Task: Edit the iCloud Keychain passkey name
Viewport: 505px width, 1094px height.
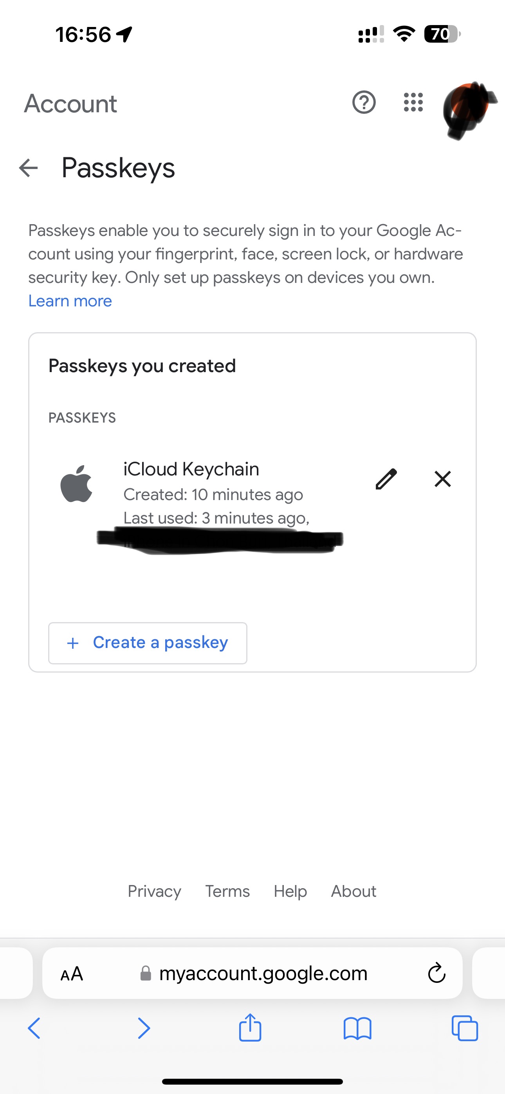Action: 386,479
